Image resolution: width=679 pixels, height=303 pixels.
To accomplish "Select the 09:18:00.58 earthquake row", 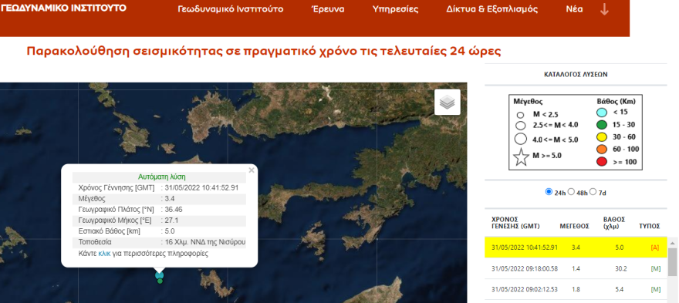I will pos(576,268).
